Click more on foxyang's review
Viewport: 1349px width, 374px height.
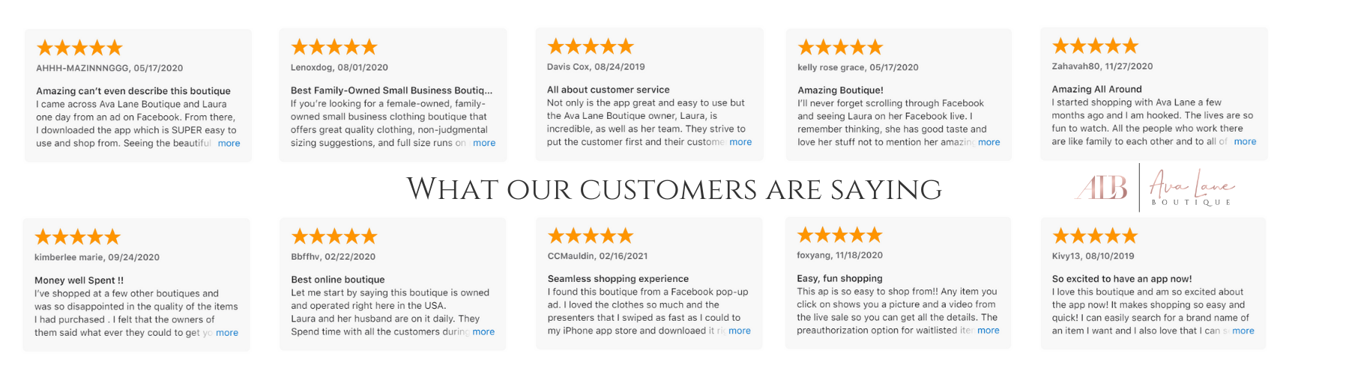988,330
